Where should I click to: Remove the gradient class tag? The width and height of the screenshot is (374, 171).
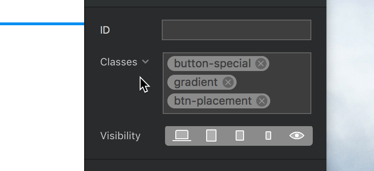pyautogui.click(x=228, y=83)
